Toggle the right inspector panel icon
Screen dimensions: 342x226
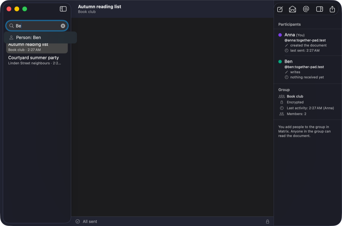(320, 9)
